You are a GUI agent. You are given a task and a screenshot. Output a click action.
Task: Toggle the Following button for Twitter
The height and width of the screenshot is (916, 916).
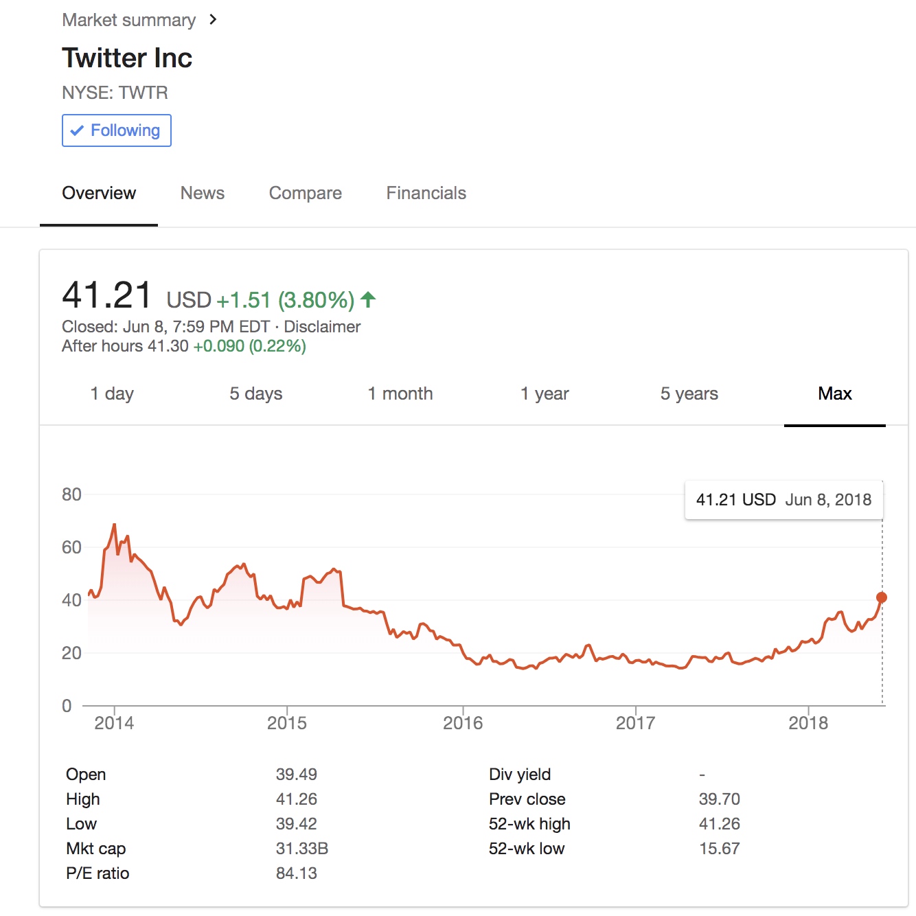117,130
